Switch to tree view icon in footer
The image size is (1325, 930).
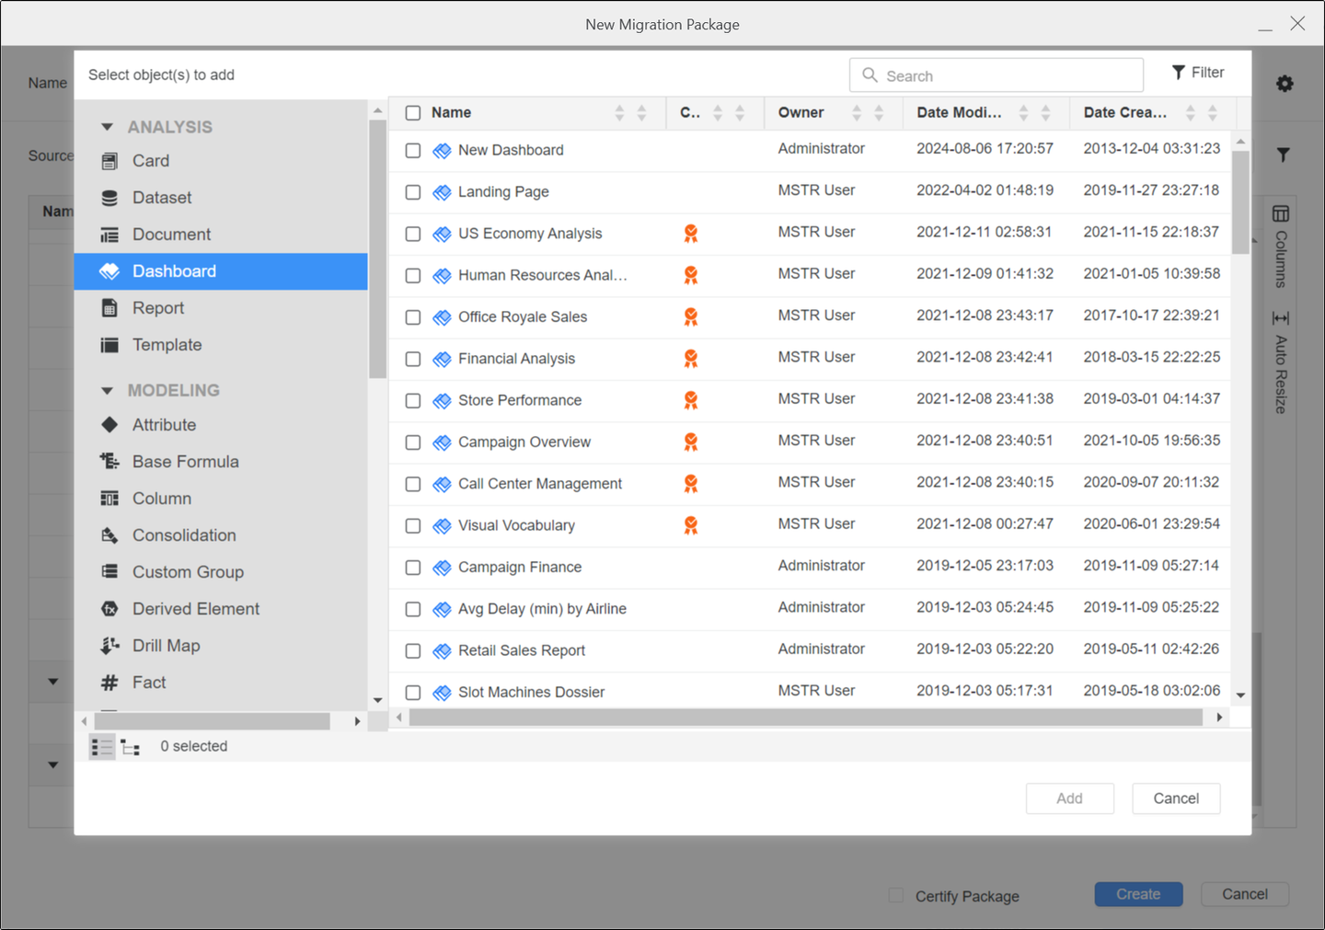[x=131, y=748]
